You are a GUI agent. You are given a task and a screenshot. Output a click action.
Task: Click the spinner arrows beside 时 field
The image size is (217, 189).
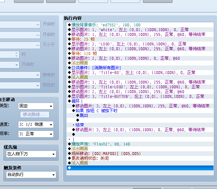tap(16, 54)
